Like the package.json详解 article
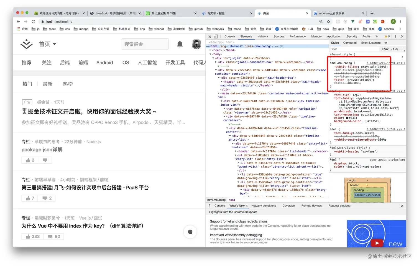Screen dimensions: 419x266 (30, 160)
